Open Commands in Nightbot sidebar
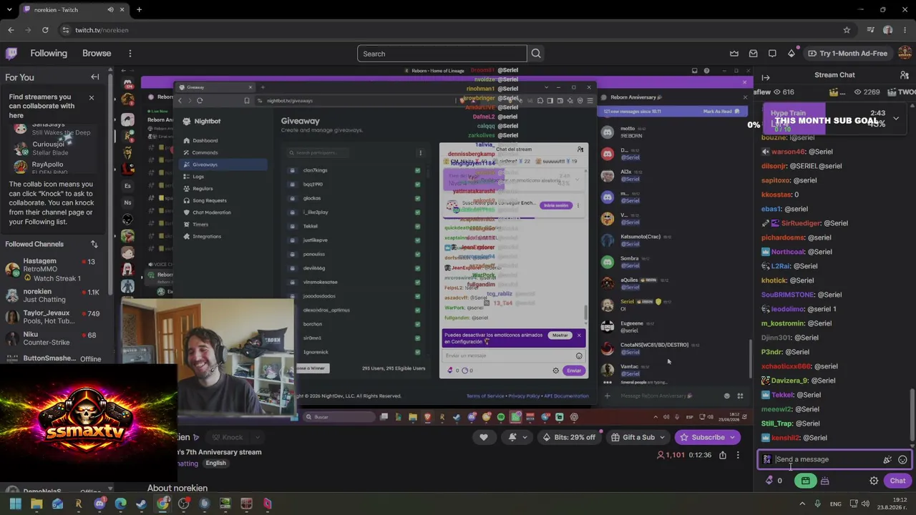 click(205, 152)
